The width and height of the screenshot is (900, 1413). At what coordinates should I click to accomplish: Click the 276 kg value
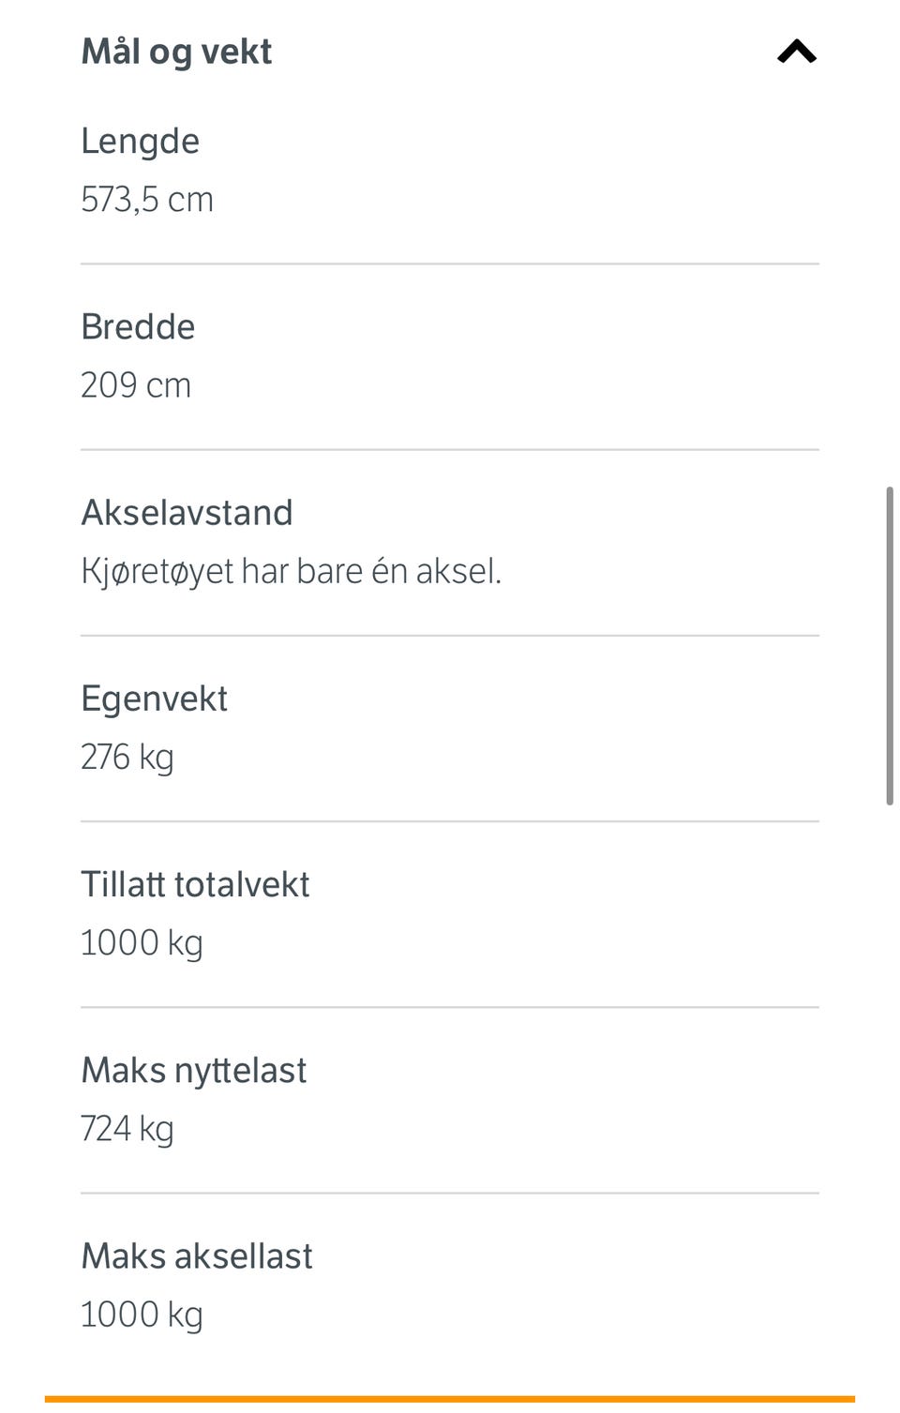(127, 757)
